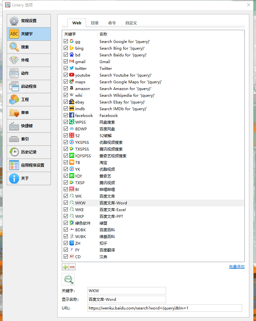Switch to the 自定义 tab
This screenshot has width=256, height=321.
[x=131, y=23]
